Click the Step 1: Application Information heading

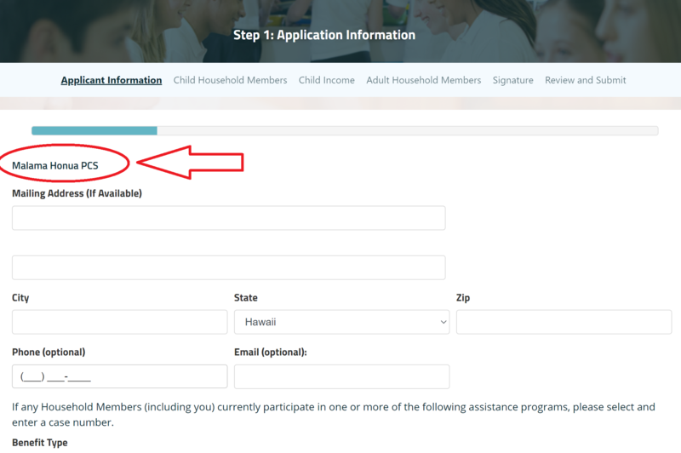[324, 36]
